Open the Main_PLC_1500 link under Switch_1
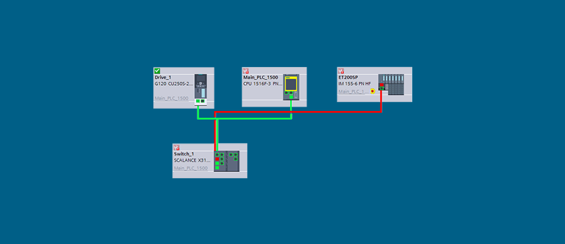 191,168
